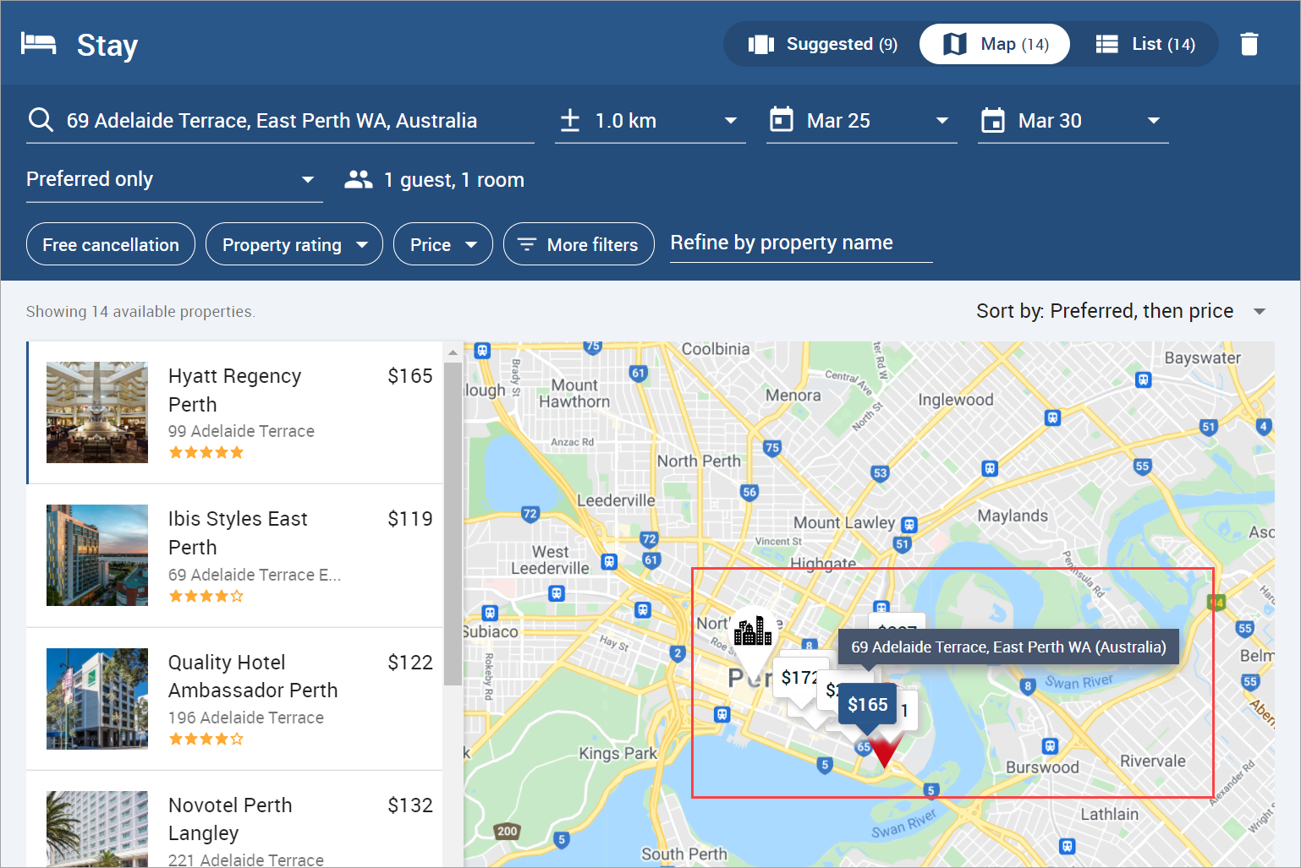Click the Quality Hotel Ambassador thumbnail
Screen dimensions: 1301x868
pos(97,699)
